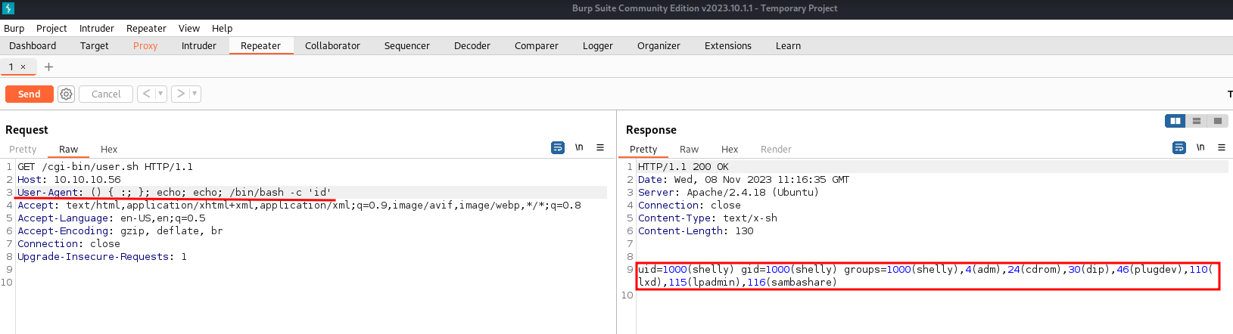1233x334 pixels.
Task: Switch to the Logger tab
Action: (x=598, y=45)
